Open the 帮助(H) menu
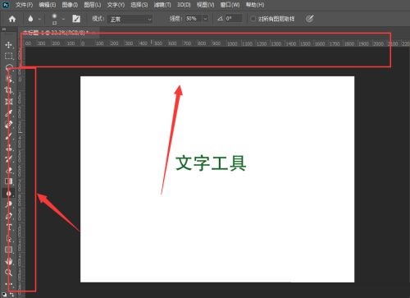This screenshot has height=298, width=410. (255, 5)
